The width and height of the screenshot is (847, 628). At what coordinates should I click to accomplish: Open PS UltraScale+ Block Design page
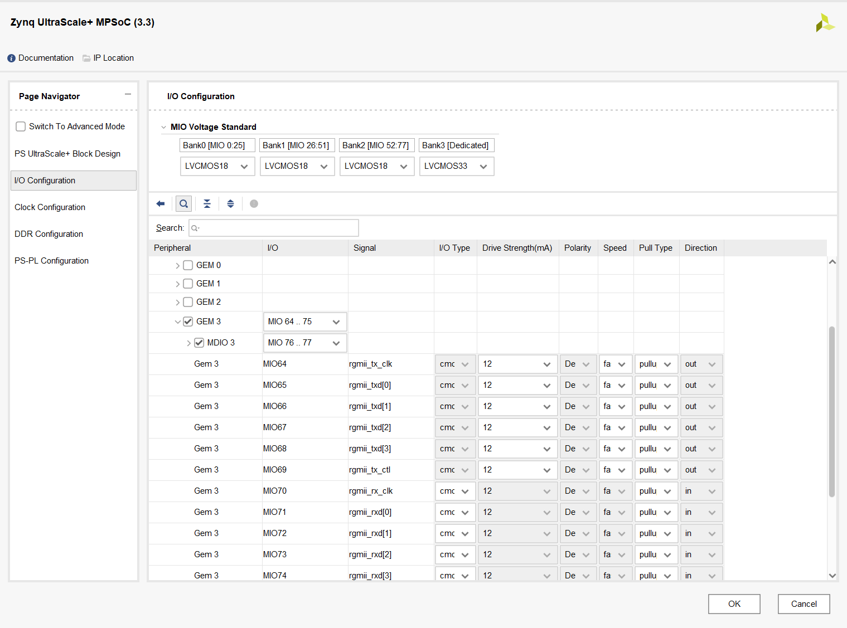[67, 154]
